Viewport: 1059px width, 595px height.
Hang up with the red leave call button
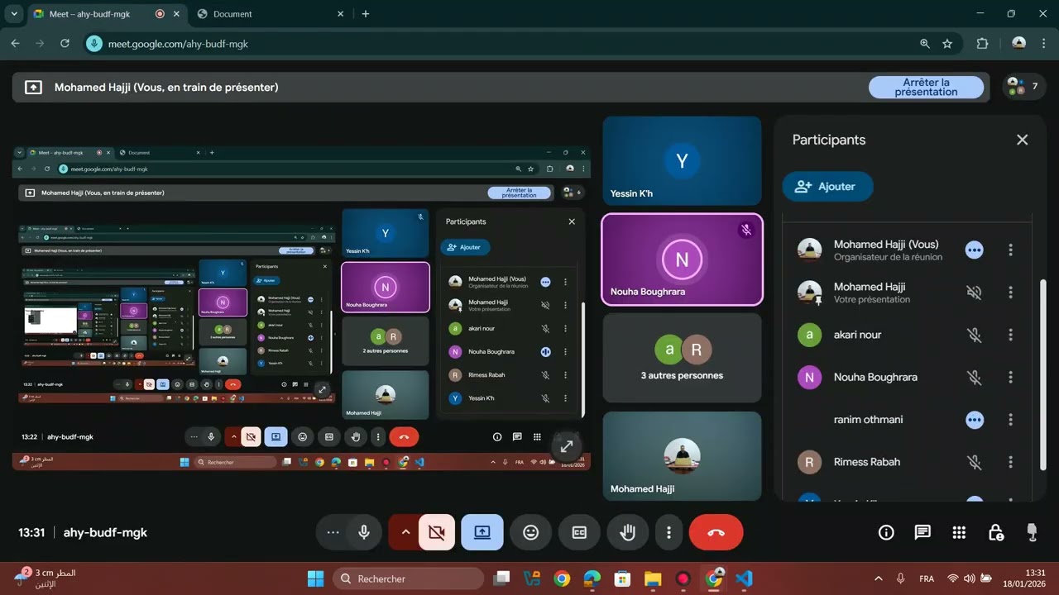(716, 533)
